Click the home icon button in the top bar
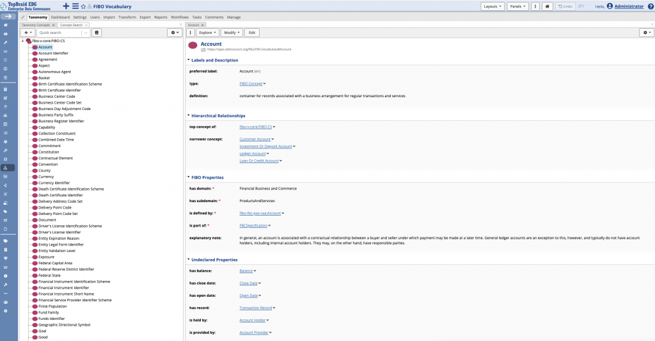The height and width of the screenshot is (341, 655). (548, 6)
